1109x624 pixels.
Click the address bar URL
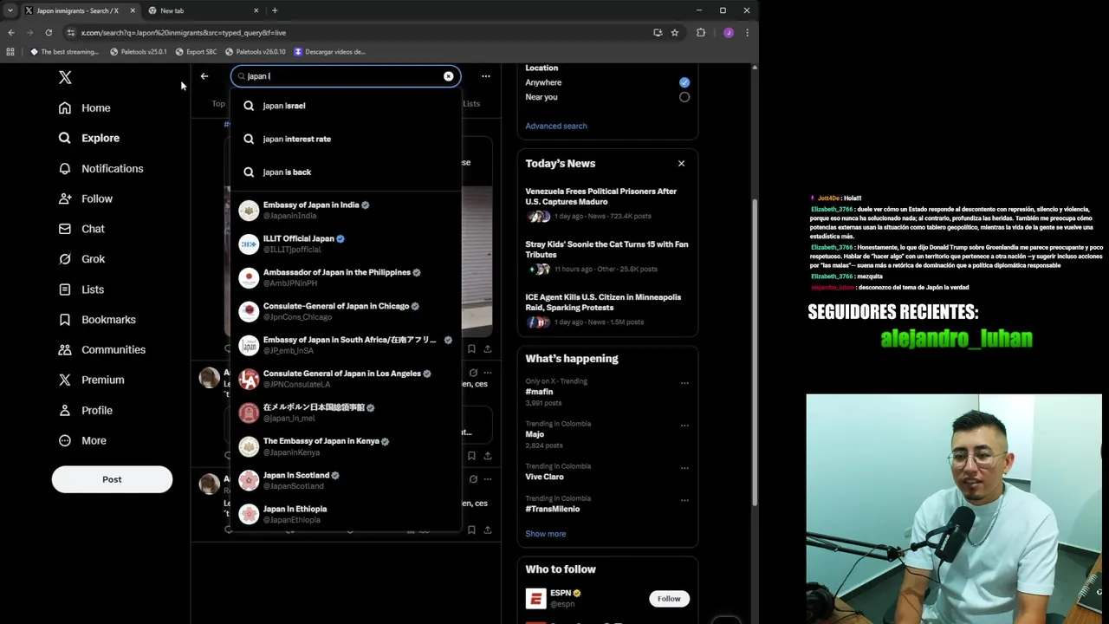coord(184,33)
